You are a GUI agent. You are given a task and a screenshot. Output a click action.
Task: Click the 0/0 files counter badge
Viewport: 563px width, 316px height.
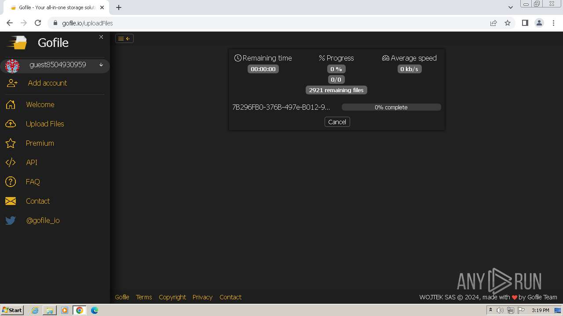(x=336, y=79)
